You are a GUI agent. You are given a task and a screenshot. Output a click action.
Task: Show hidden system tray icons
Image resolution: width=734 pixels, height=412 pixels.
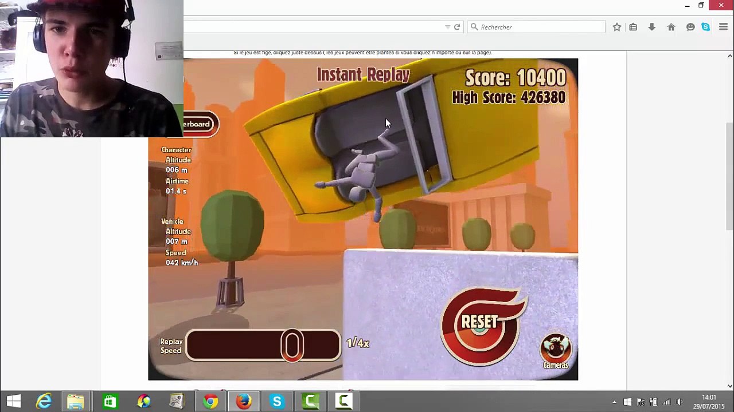click(615, 402)
